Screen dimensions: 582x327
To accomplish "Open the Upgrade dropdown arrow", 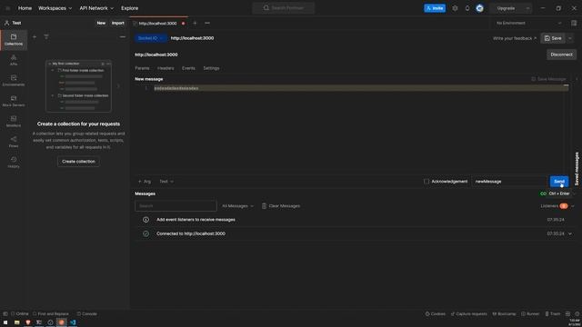I will (527, 8).
